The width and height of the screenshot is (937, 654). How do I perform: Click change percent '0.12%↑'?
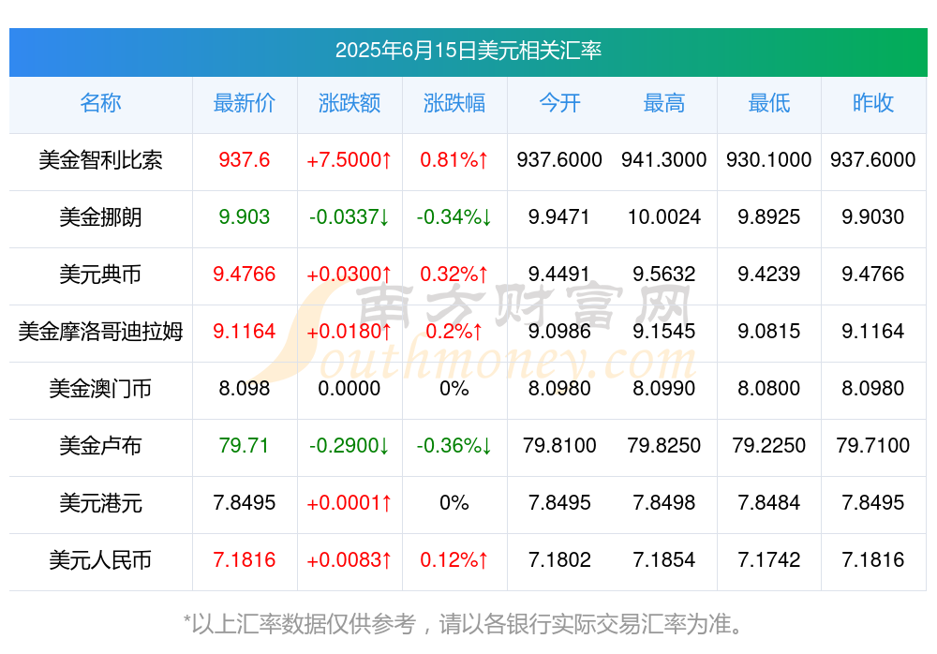coord(454,560)
